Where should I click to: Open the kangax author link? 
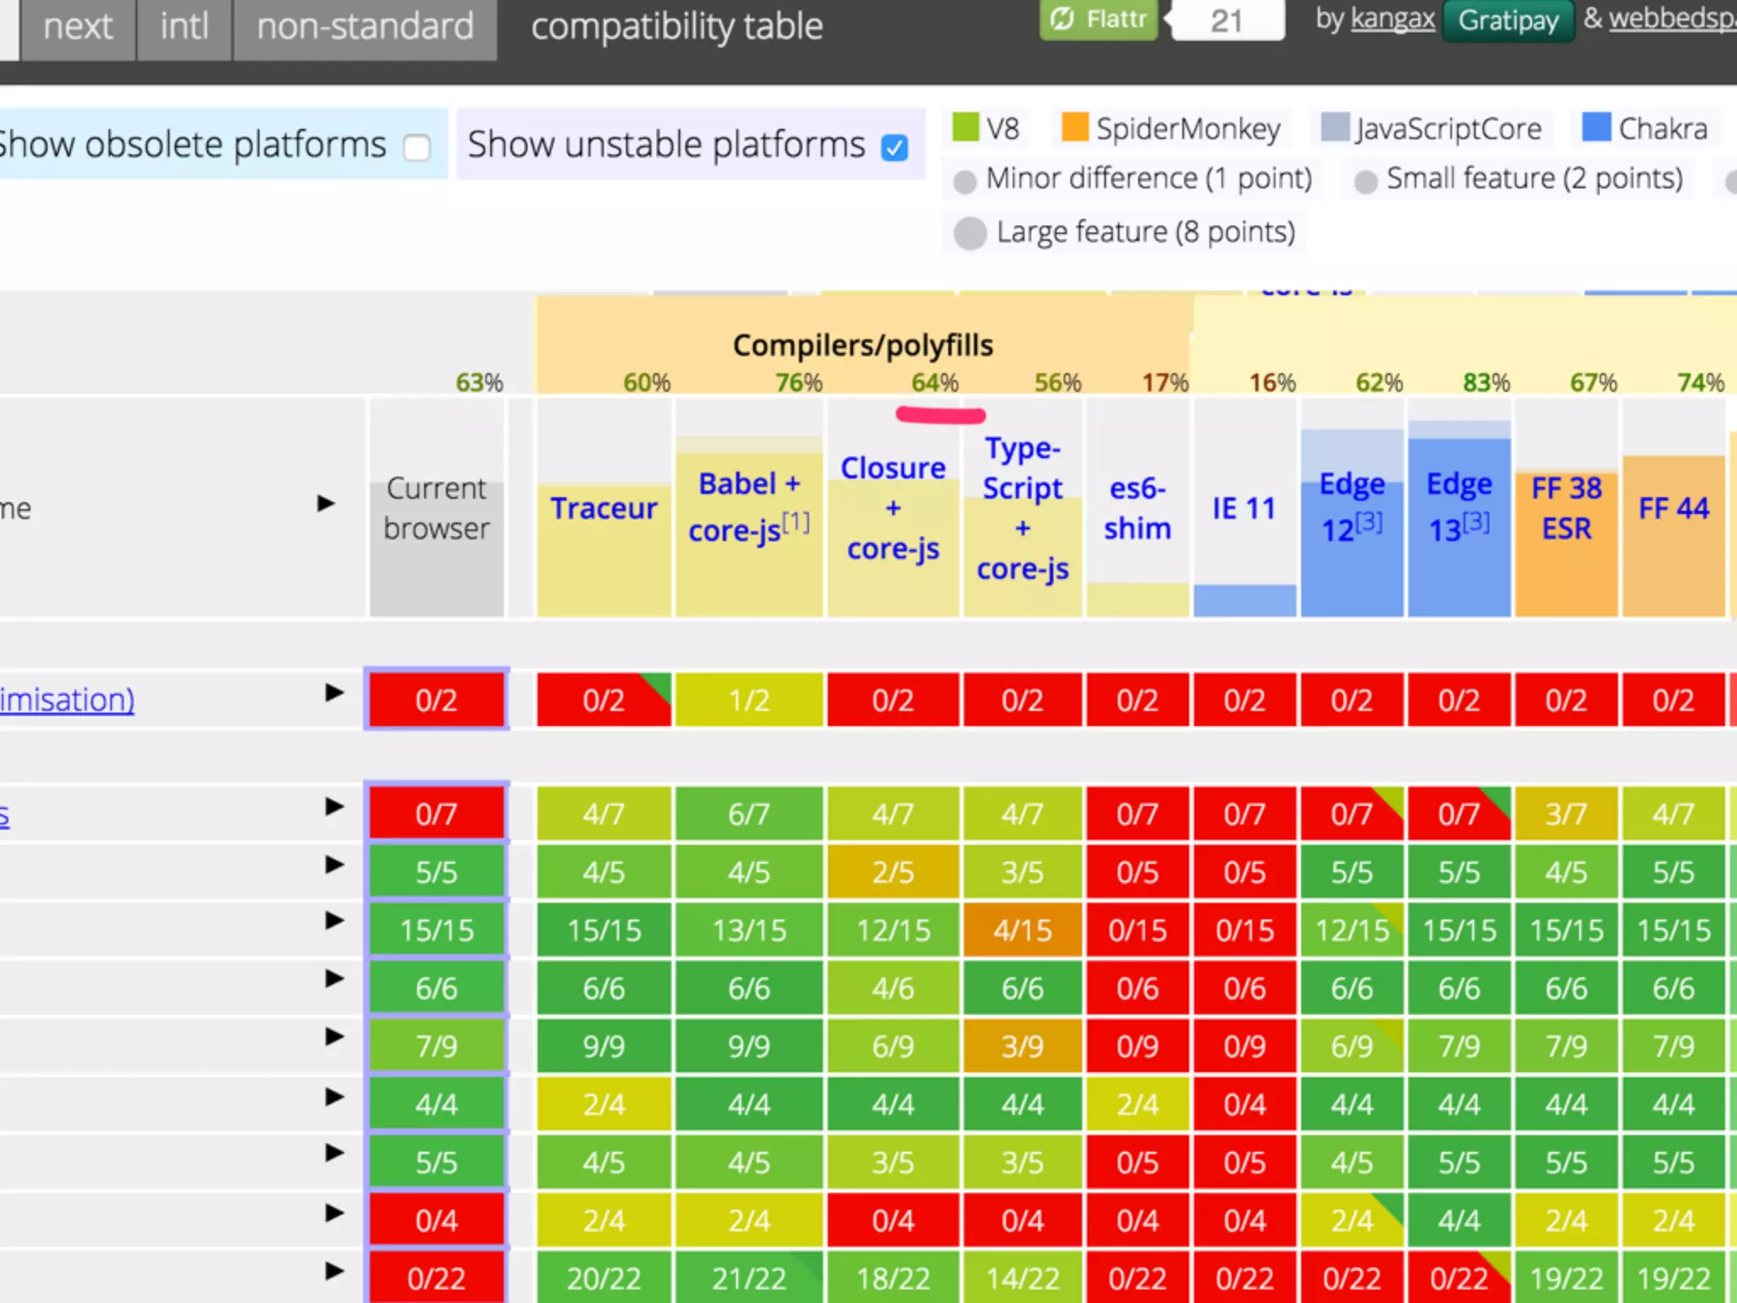1392,19
